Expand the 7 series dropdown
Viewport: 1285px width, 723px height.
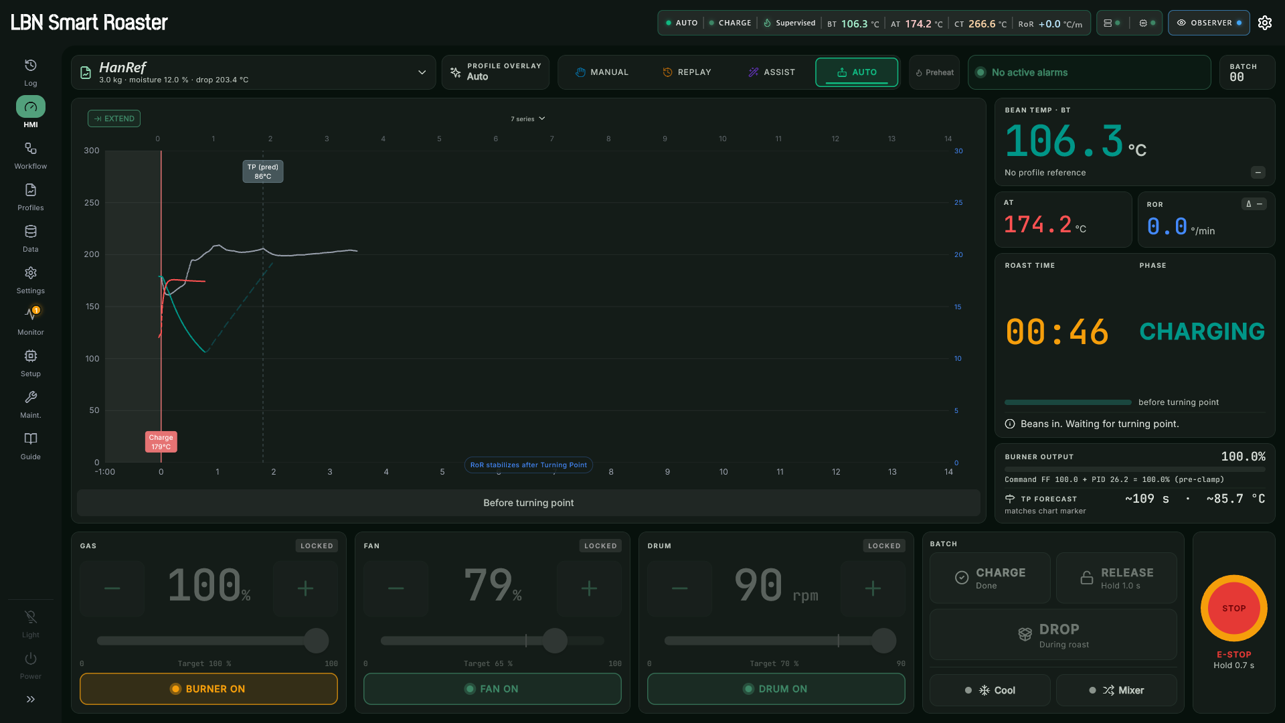pos(528,118)
